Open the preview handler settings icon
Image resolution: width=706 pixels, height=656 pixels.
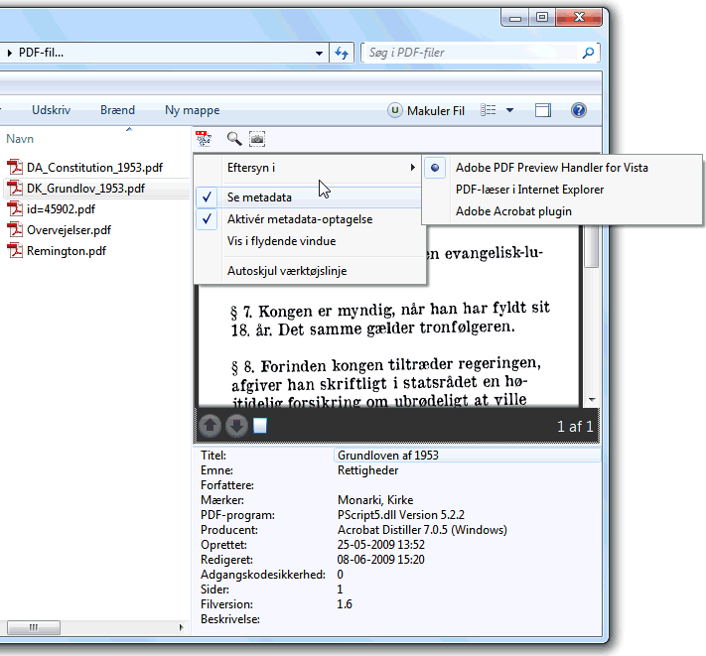(x=204, y=139)
